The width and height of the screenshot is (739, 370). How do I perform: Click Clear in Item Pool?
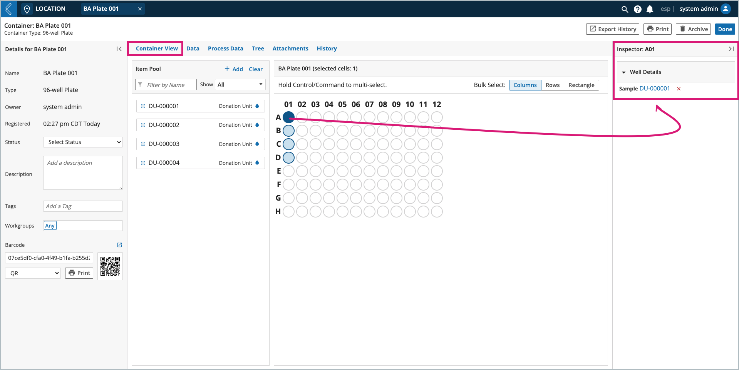coord(256,69)
